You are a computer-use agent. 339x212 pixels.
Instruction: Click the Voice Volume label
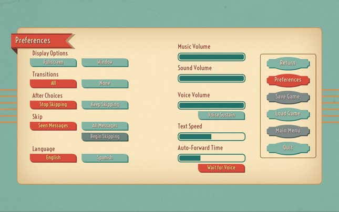tap(194, 95)
